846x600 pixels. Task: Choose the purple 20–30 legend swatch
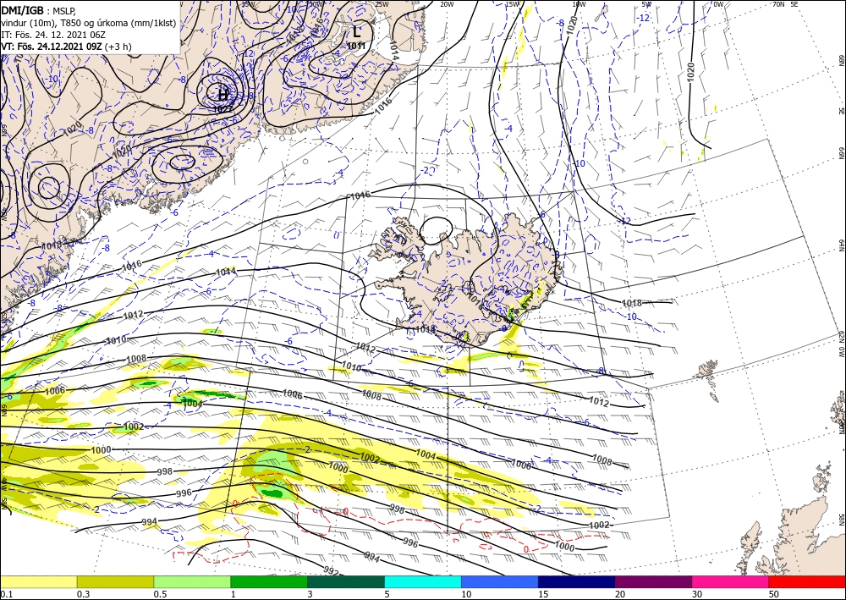pos(653,581)
